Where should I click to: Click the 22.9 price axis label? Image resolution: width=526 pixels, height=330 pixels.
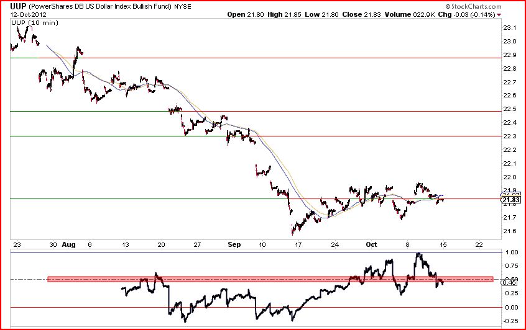click(510, 55)
